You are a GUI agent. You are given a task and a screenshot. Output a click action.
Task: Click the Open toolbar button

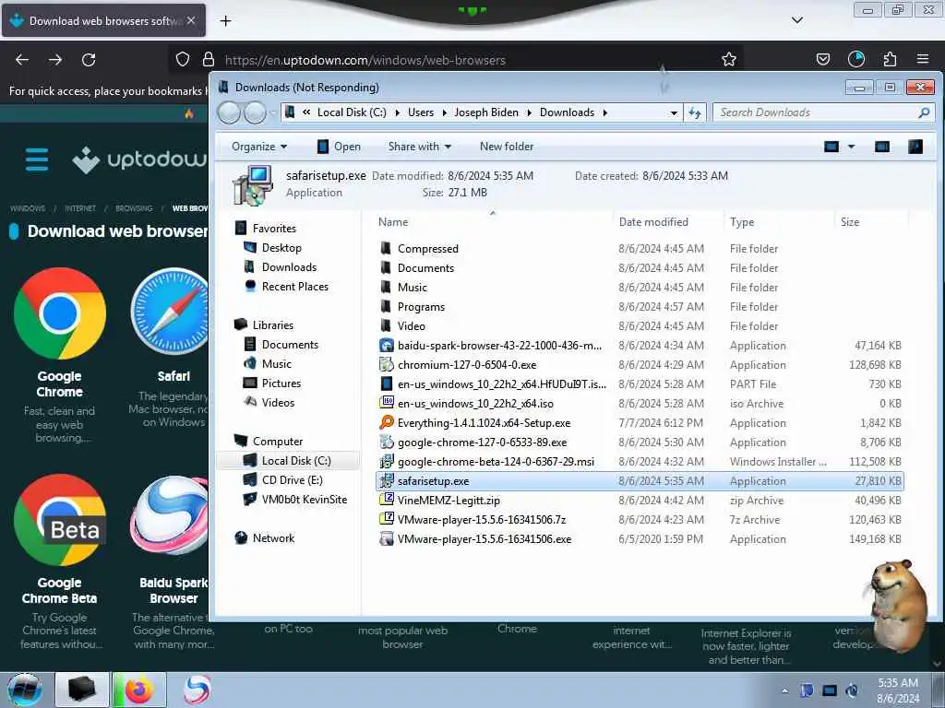pyautogui.click(x=339, y=147)
